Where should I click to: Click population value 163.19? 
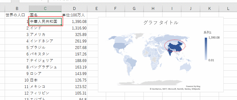74,67
